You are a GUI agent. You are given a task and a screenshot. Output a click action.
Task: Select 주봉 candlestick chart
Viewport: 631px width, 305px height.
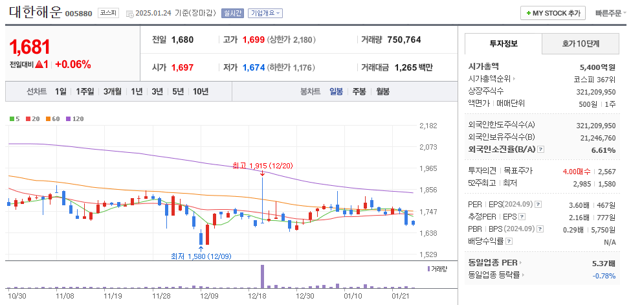pos(359,91)
